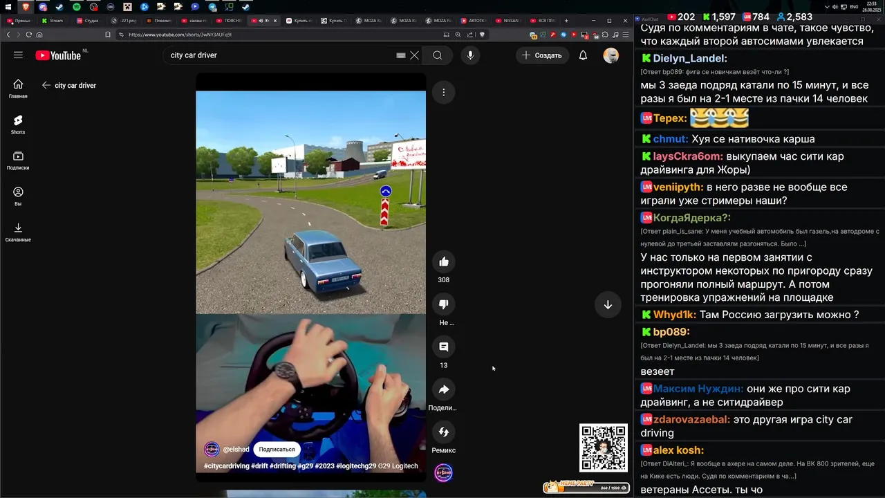Open Windows Start menu
The height and width of the screenshot is (498, 885).
coord(8,7)
